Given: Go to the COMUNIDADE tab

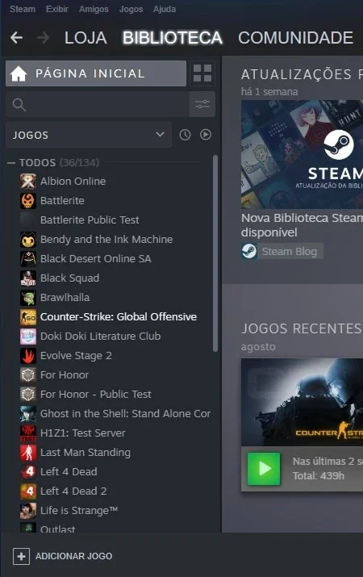Looking at the screenshot, I should (296, 38).
